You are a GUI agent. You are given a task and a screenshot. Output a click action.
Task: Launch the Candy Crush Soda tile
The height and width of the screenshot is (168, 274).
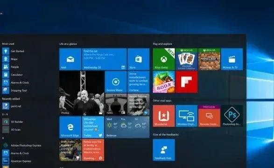pyautogui.click(x=164, y=82)
